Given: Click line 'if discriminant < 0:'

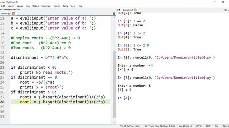Looking at the screenshot, I should [x=34, y=68].
